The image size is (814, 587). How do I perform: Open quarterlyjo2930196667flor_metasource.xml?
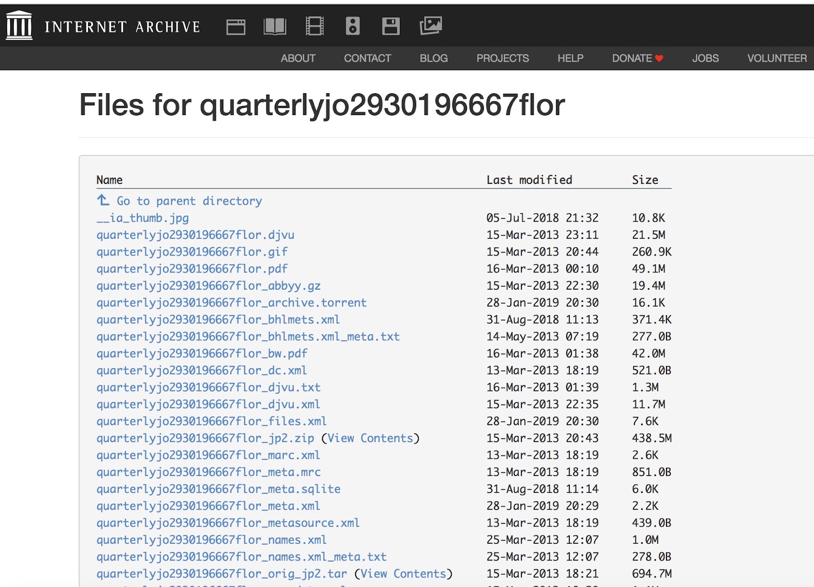coord(228,523)
